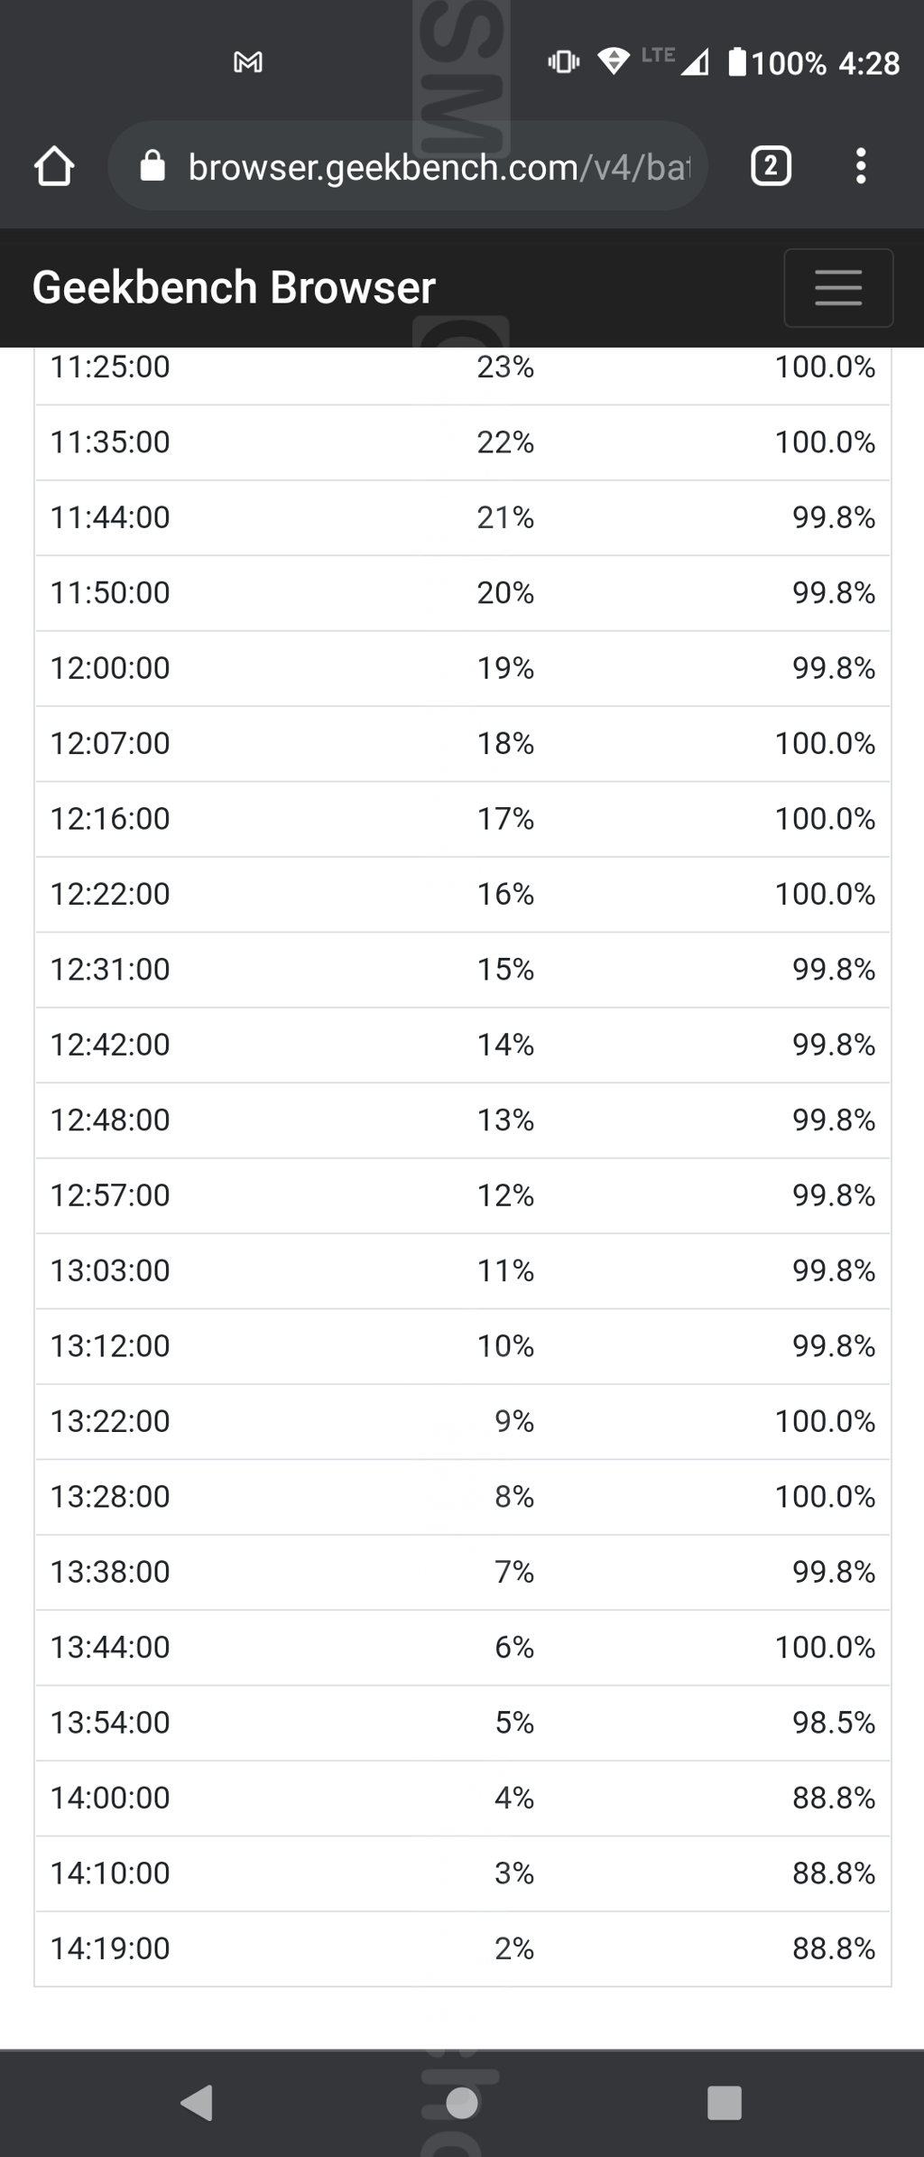Tap the Android back navigation button
This screenshot has height=2157, width=924.
197,2102
